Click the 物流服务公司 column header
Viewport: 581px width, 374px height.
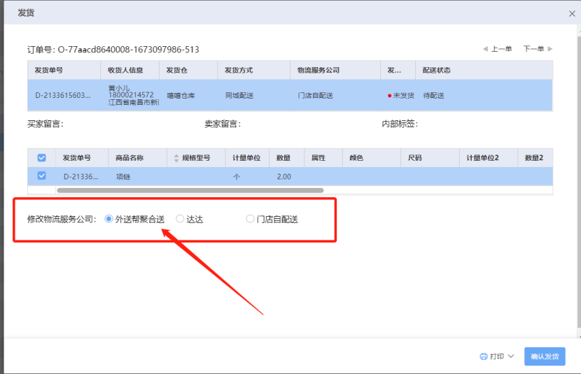[318, 71]
